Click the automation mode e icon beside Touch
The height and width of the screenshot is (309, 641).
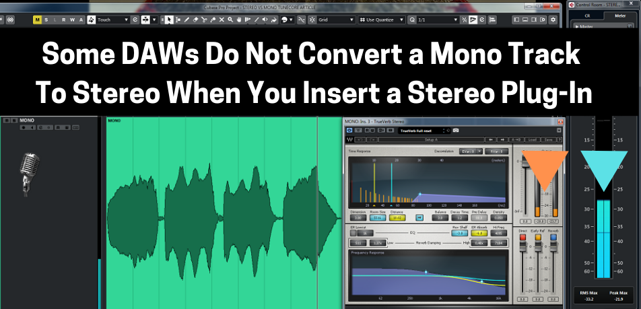[135, 20]
